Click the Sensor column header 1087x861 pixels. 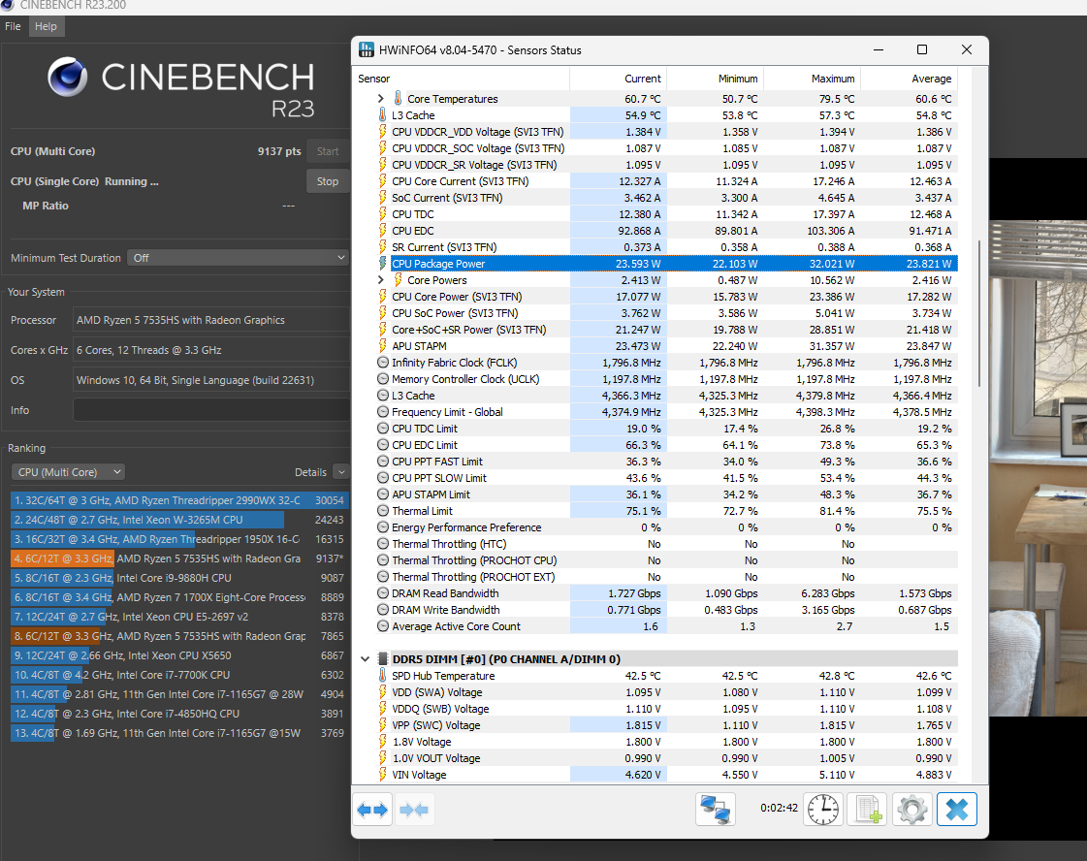click(463, 79)
